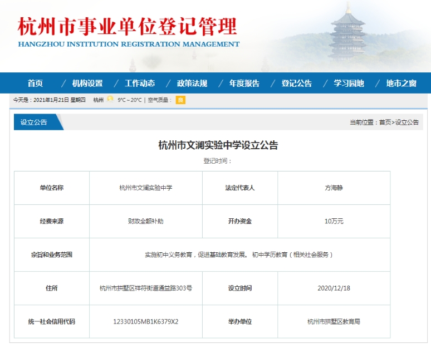Click the address 杭州市拱墅区祥符街道通益路303号
Viewport: 431px width, 348px height.
point(146,288)
